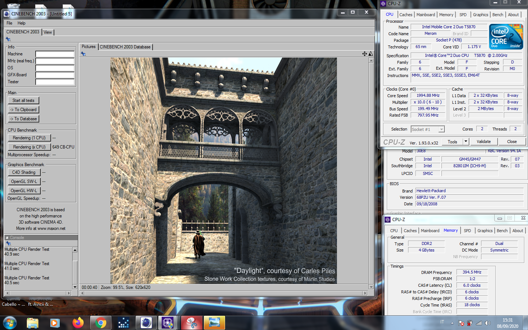Open the Help menu in CINEBENCH
The width and height of the screenshot is (528, 330).
(x=22, y=23)
